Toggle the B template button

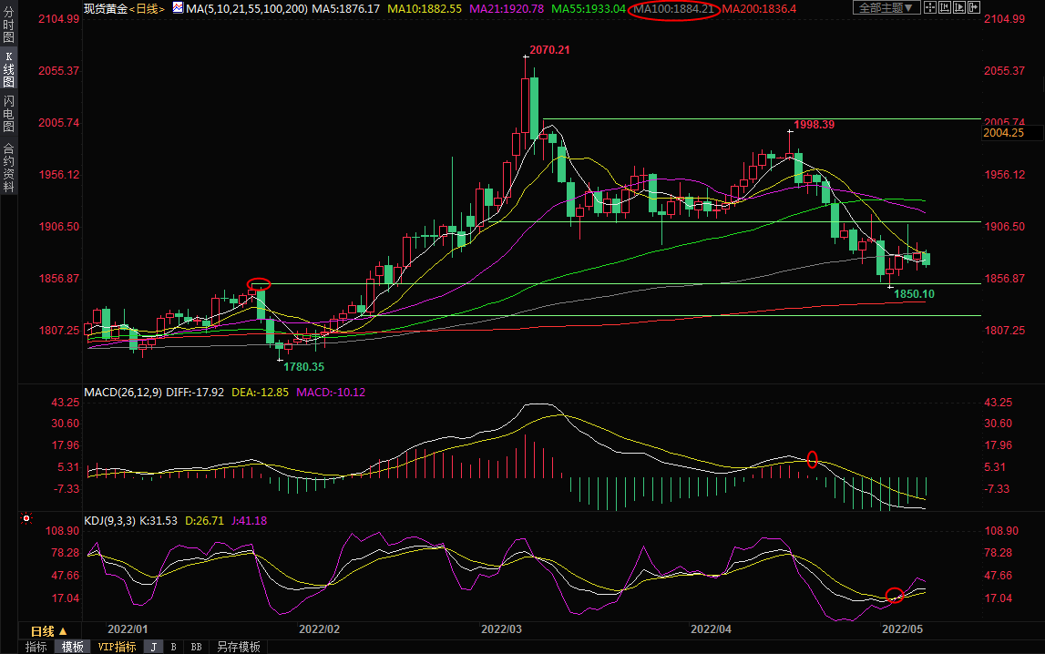click(174, 647)
